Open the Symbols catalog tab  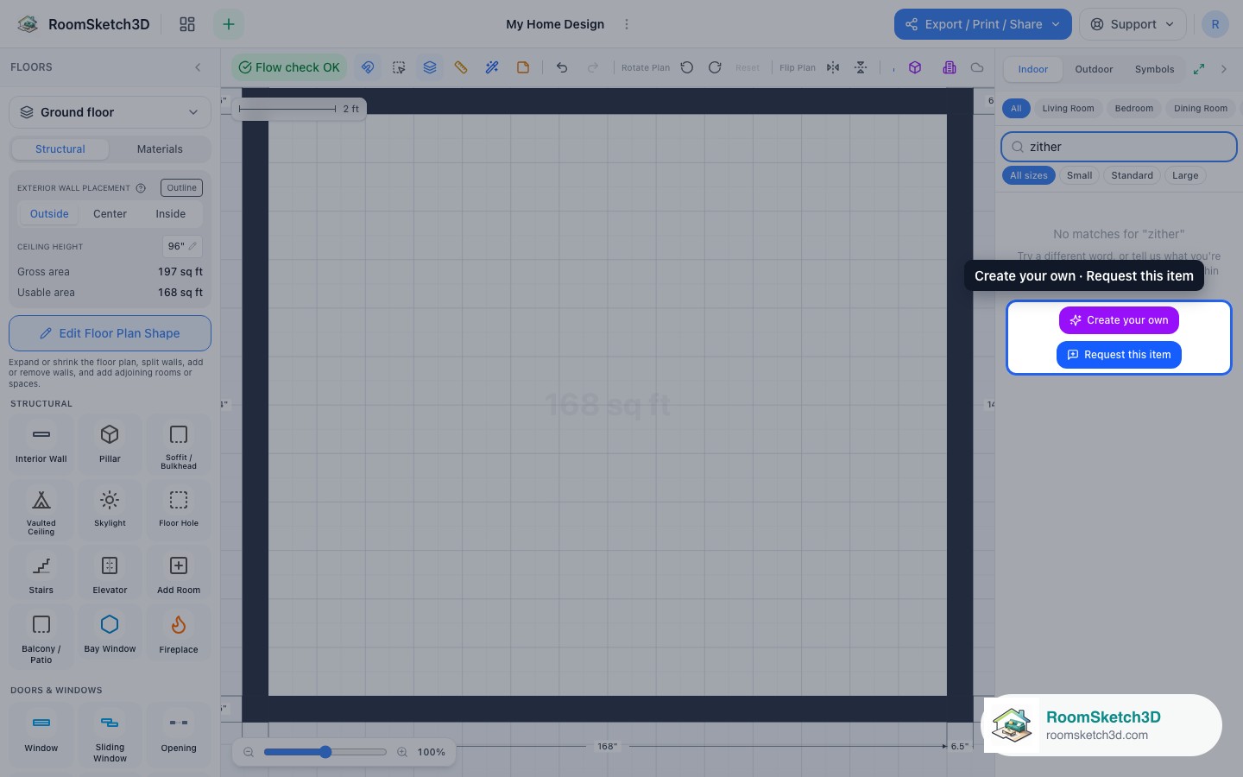tap(1154, 69)
